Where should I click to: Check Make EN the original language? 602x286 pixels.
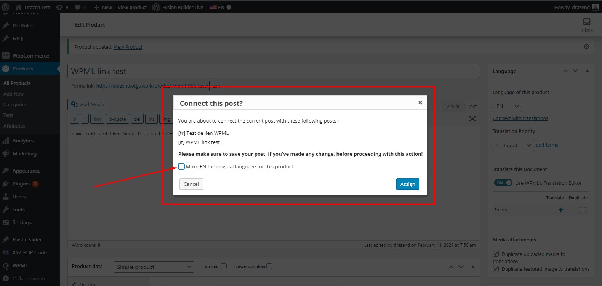click(181, 166)
